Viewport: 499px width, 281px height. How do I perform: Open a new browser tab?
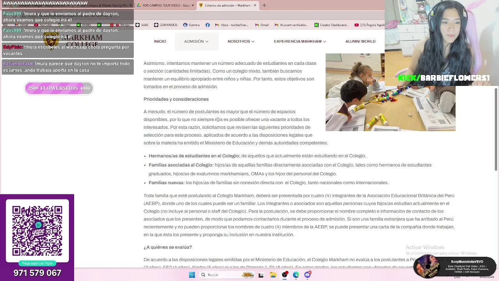[x=264, y=5]
